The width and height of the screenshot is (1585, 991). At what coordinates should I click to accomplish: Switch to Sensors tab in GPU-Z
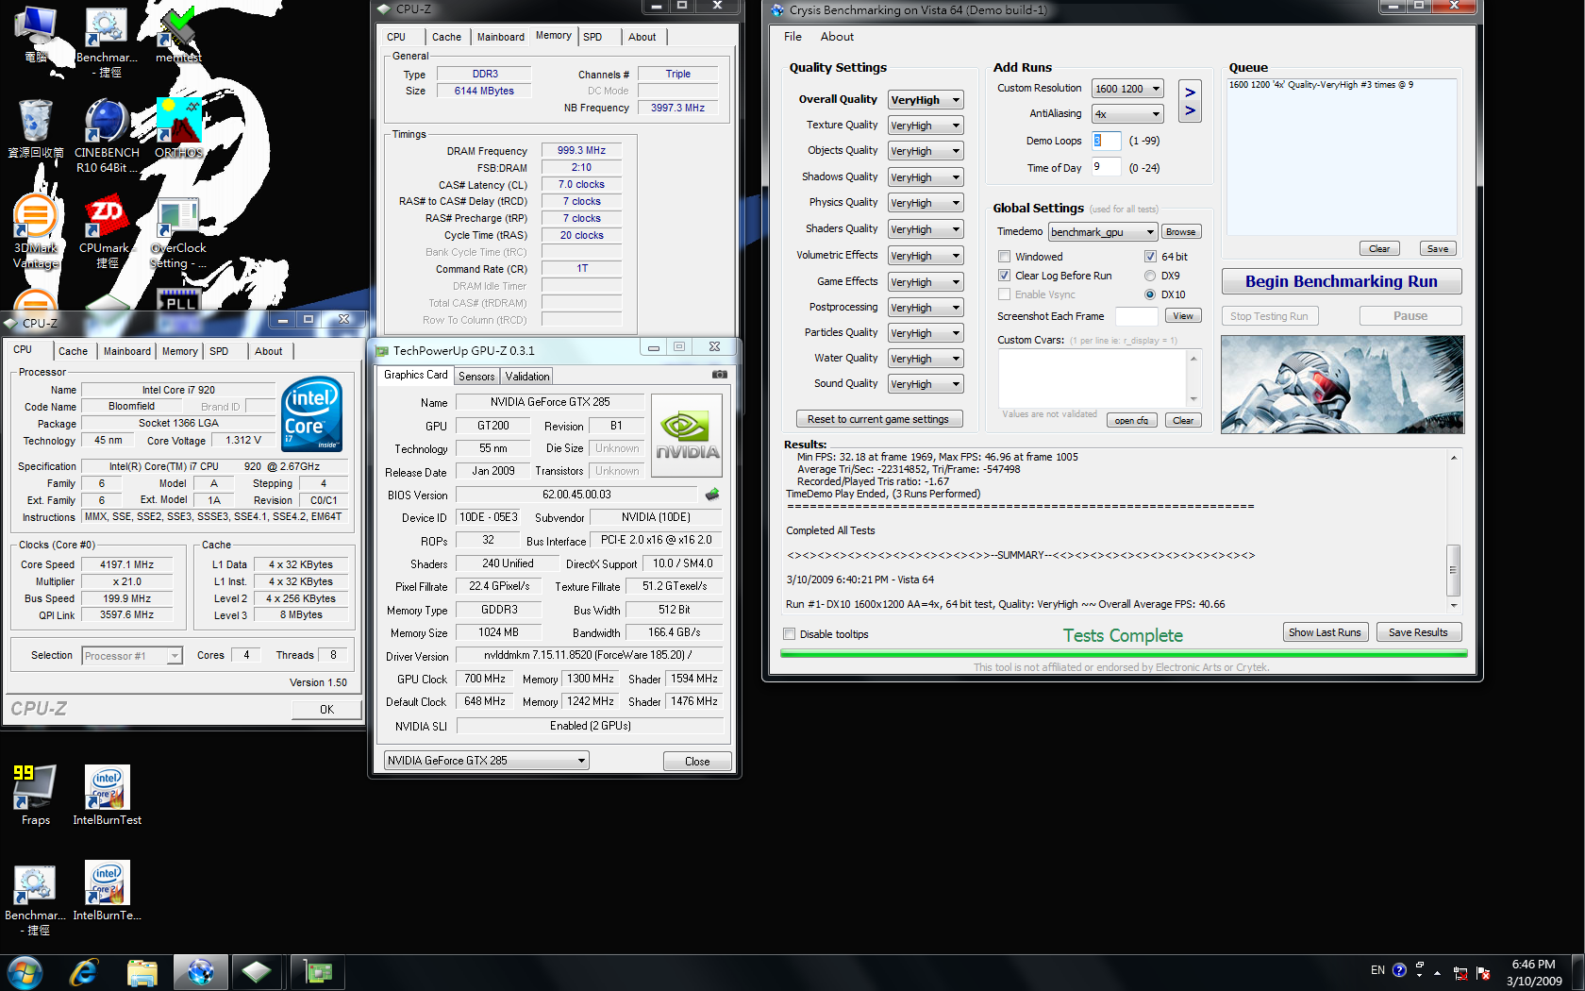[476, 376]
